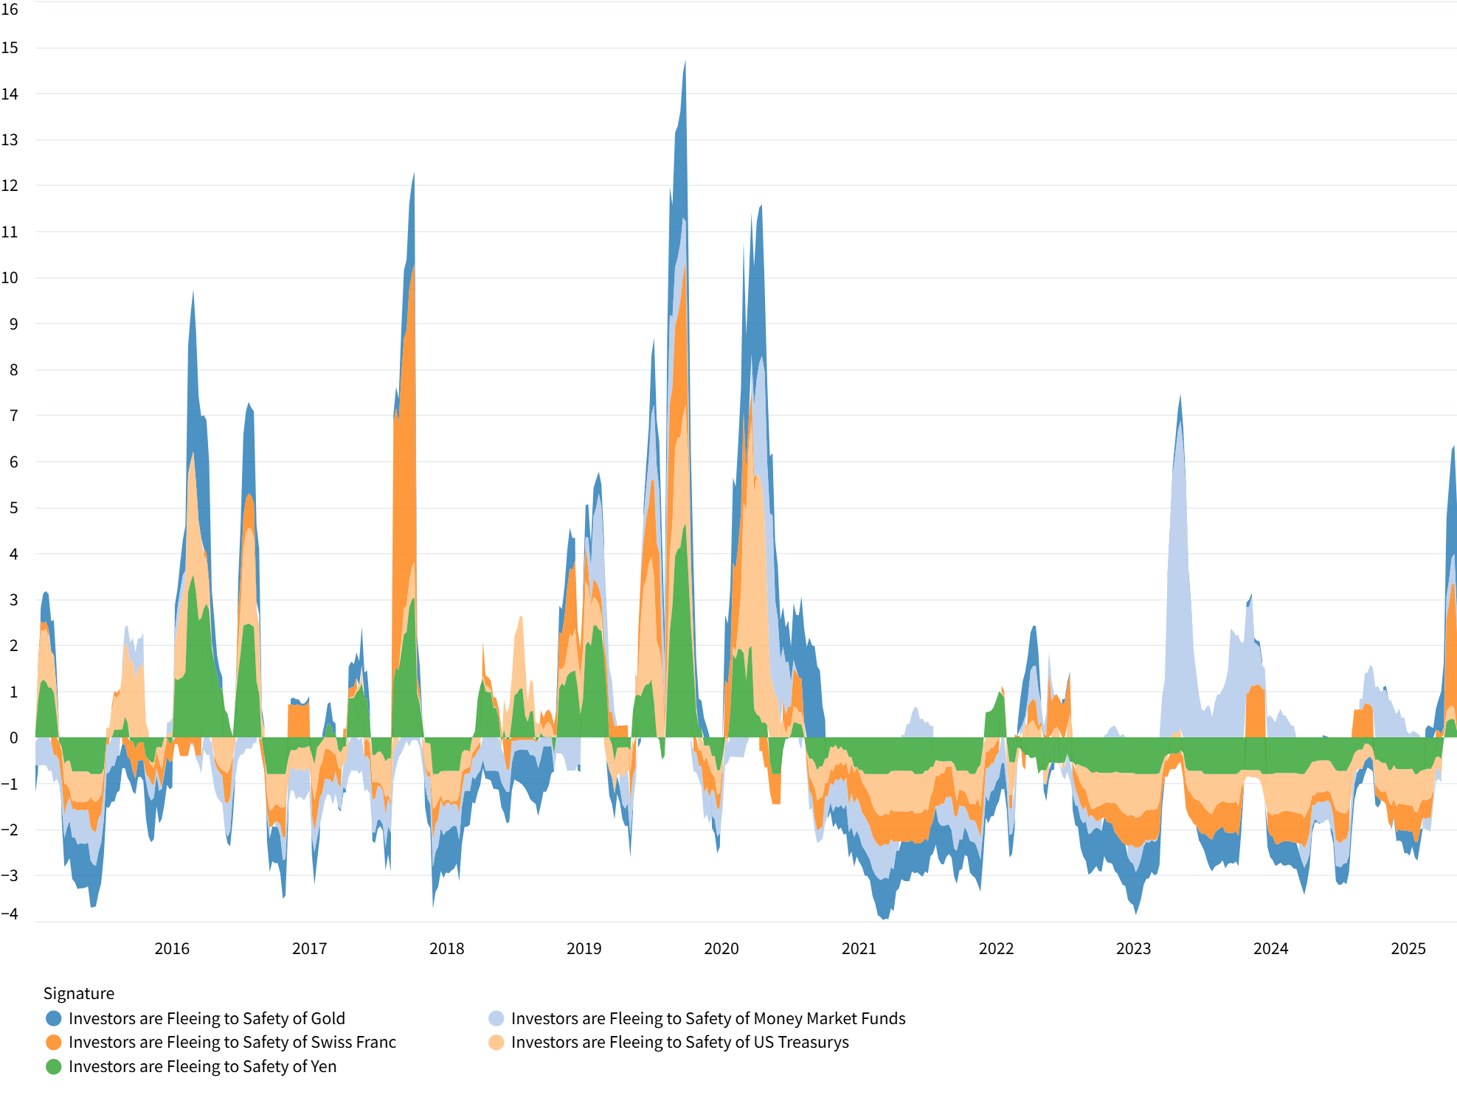Click the y-axis label 10

(10, 278)
